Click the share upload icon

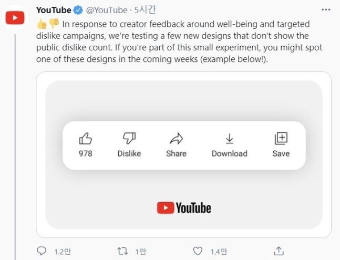[280, 251]
